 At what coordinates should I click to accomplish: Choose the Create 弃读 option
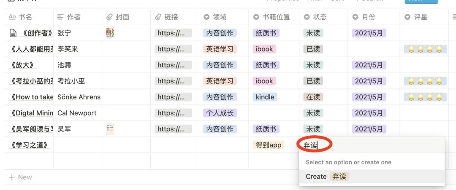click(x=372, y=177)
